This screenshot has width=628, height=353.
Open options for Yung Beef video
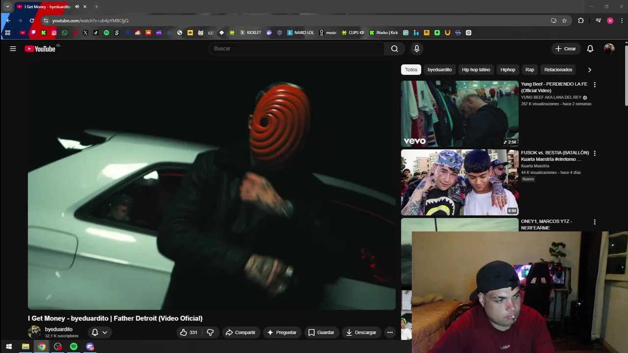coord(595,85)
